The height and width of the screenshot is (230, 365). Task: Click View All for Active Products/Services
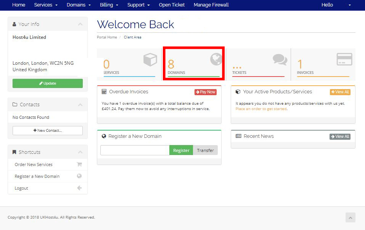[340, 92]
